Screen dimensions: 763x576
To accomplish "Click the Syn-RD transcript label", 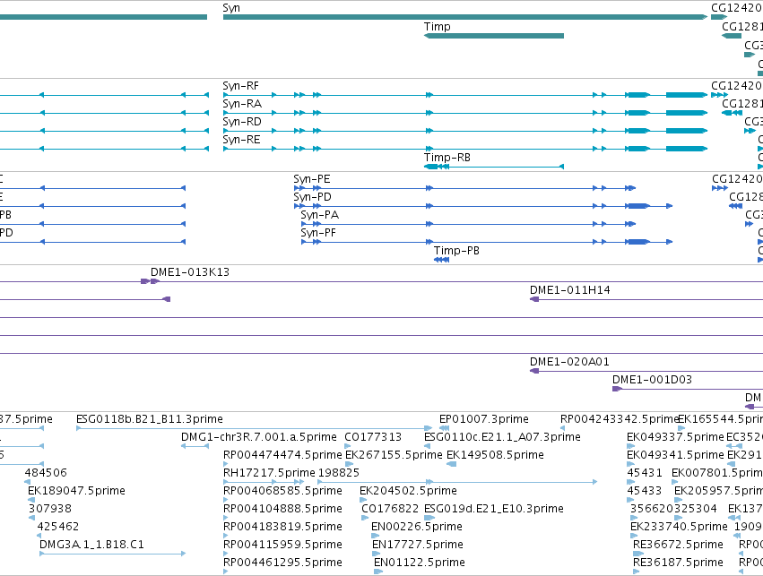I will click(x=242, y=122).
